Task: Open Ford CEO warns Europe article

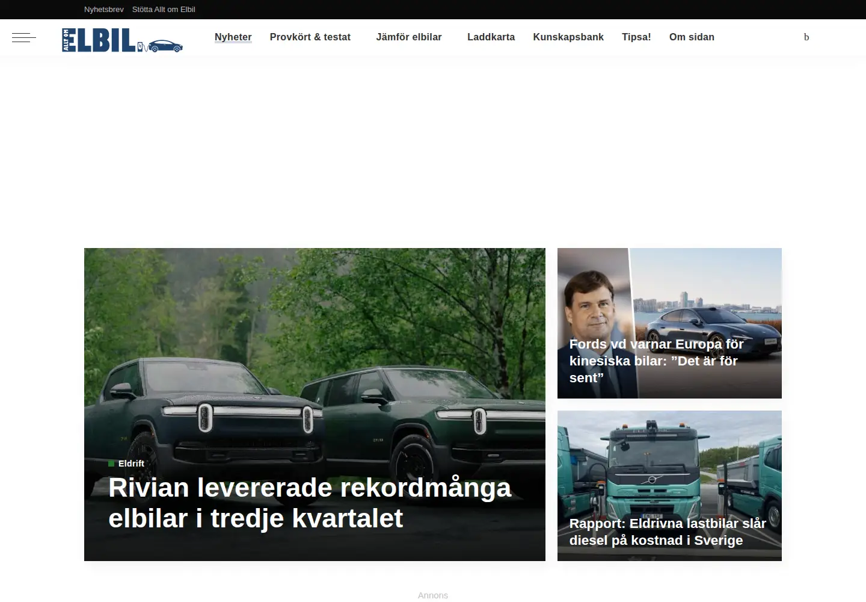Action: pyautogui.click(x=656, y=361)
